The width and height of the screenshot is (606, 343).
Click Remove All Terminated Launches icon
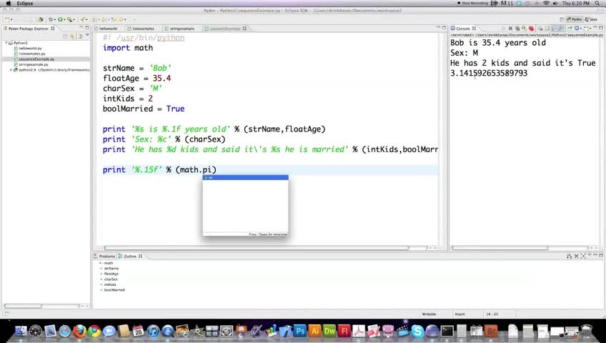coord(517,29)
